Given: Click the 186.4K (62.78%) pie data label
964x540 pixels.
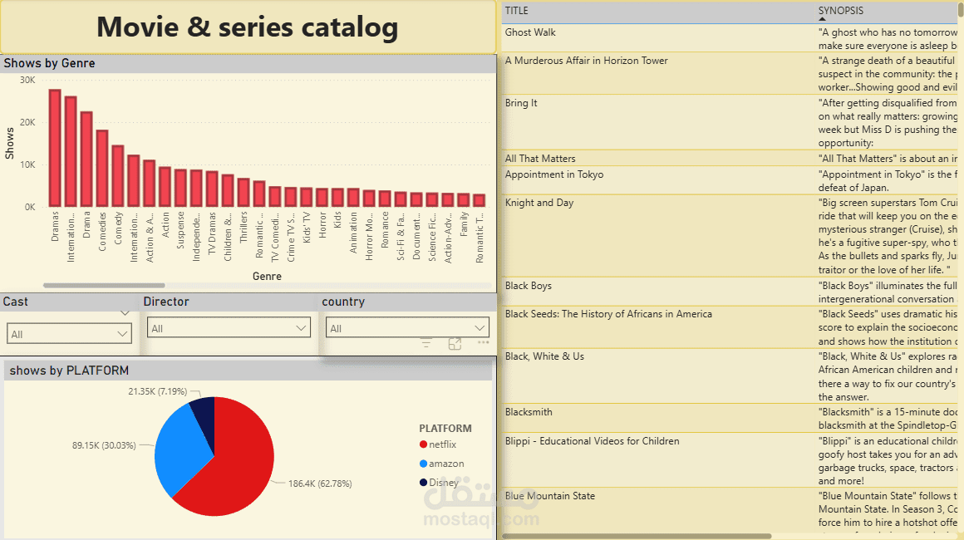Looking at the screenshot, I should click(320, 484).
